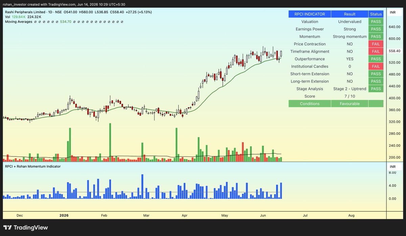The image size is (406, 236).
Task: Click the PASS status for Short-term Extension
Action: 376,74
